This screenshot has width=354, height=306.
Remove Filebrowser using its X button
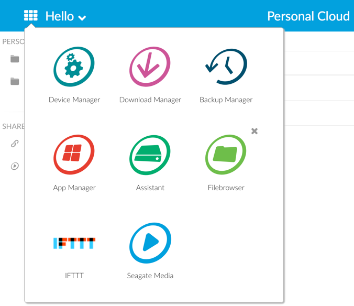(255, 131)
